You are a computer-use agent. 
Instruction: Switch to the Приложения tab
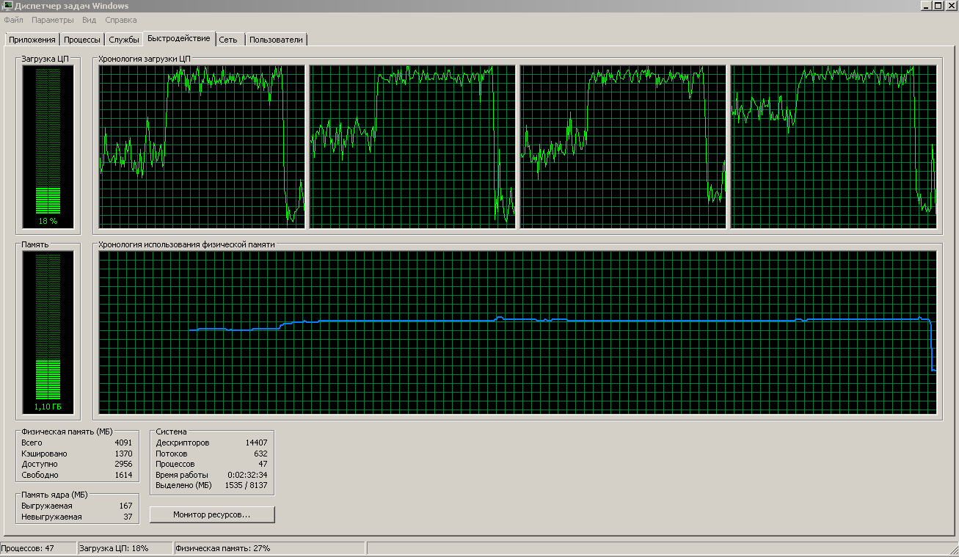[x=32, y=40]
